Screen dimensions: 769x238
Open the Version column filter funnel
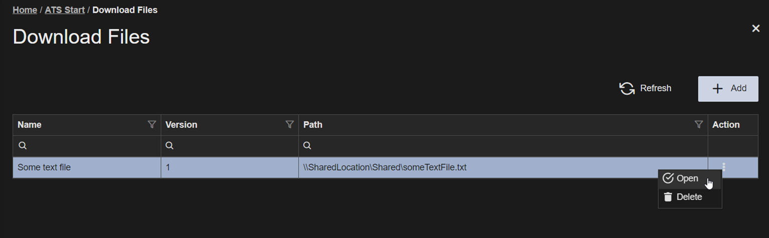point(289,124)
